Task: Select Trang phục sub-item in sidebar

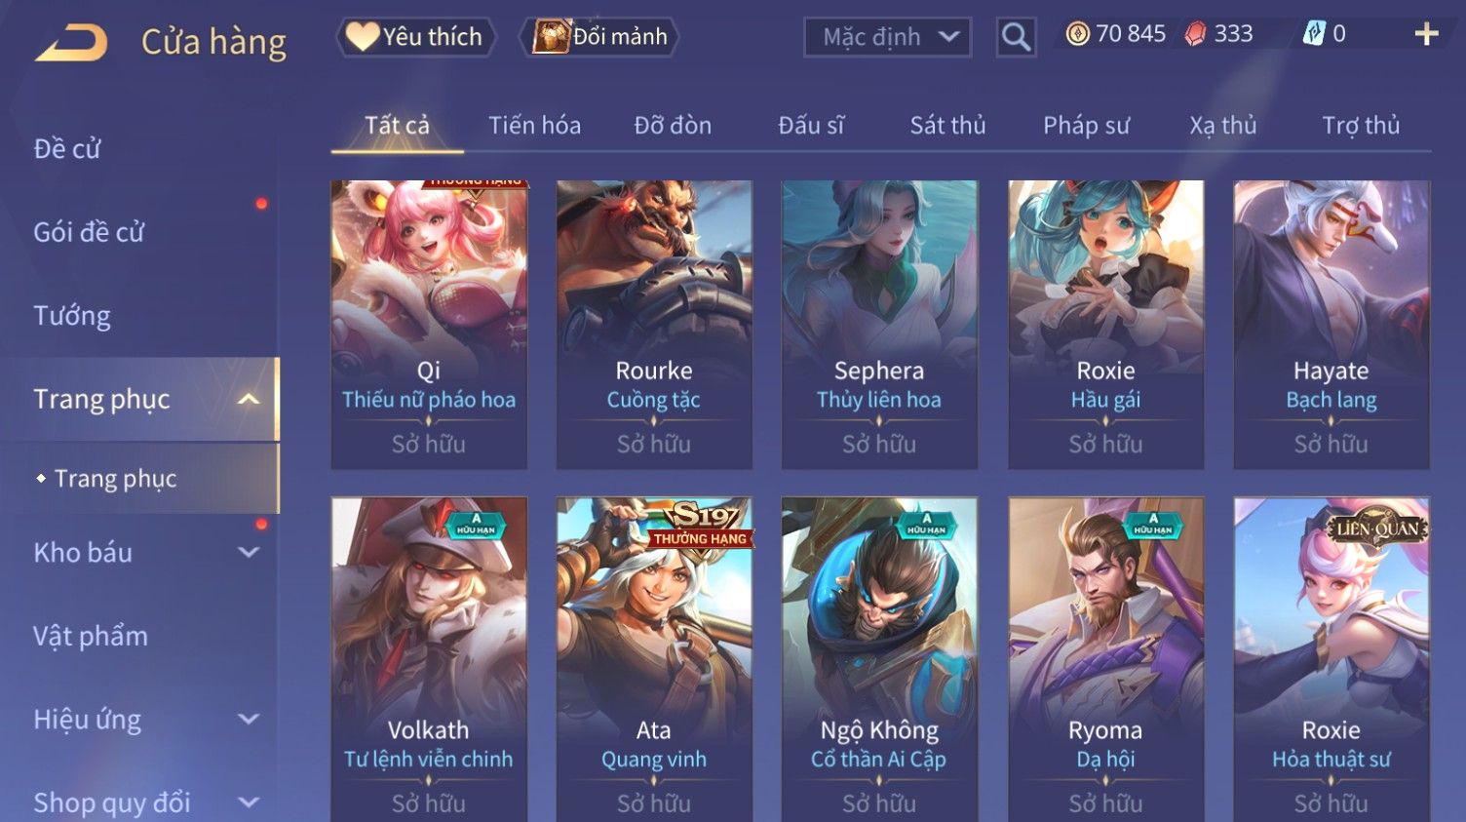Action: tap(115, 479)
